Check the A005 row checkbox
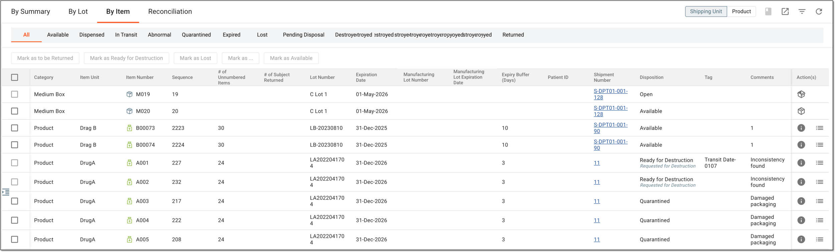The height and width of the screenshot is (252, 835). (x=15, y=239)
